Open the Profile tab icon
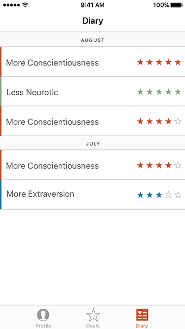The height and width of the screenshot is (329, 185). point(43,315)
